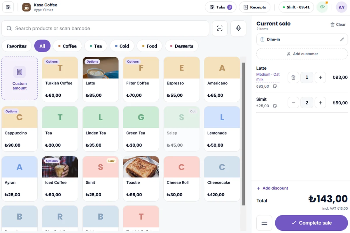Add discount to the sale
350x233 pixels.
[x=272, y=188]
